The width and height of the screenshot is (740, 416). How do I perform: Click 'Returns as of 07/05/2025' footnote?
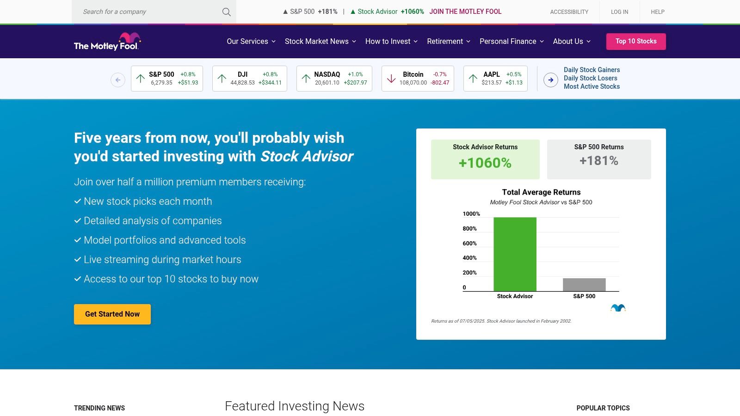point(501,321)
